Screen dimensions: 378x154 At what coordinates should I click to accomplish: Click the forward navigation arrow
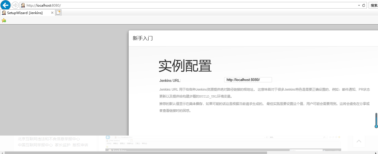pyautogui.click(x=15, y=5)
